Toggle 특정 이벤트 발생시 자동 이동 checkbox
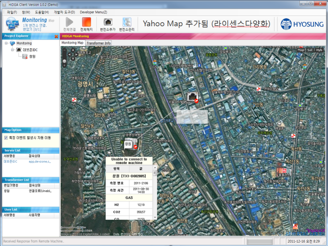This screenshot has height=246, width=328. [6, 137]
